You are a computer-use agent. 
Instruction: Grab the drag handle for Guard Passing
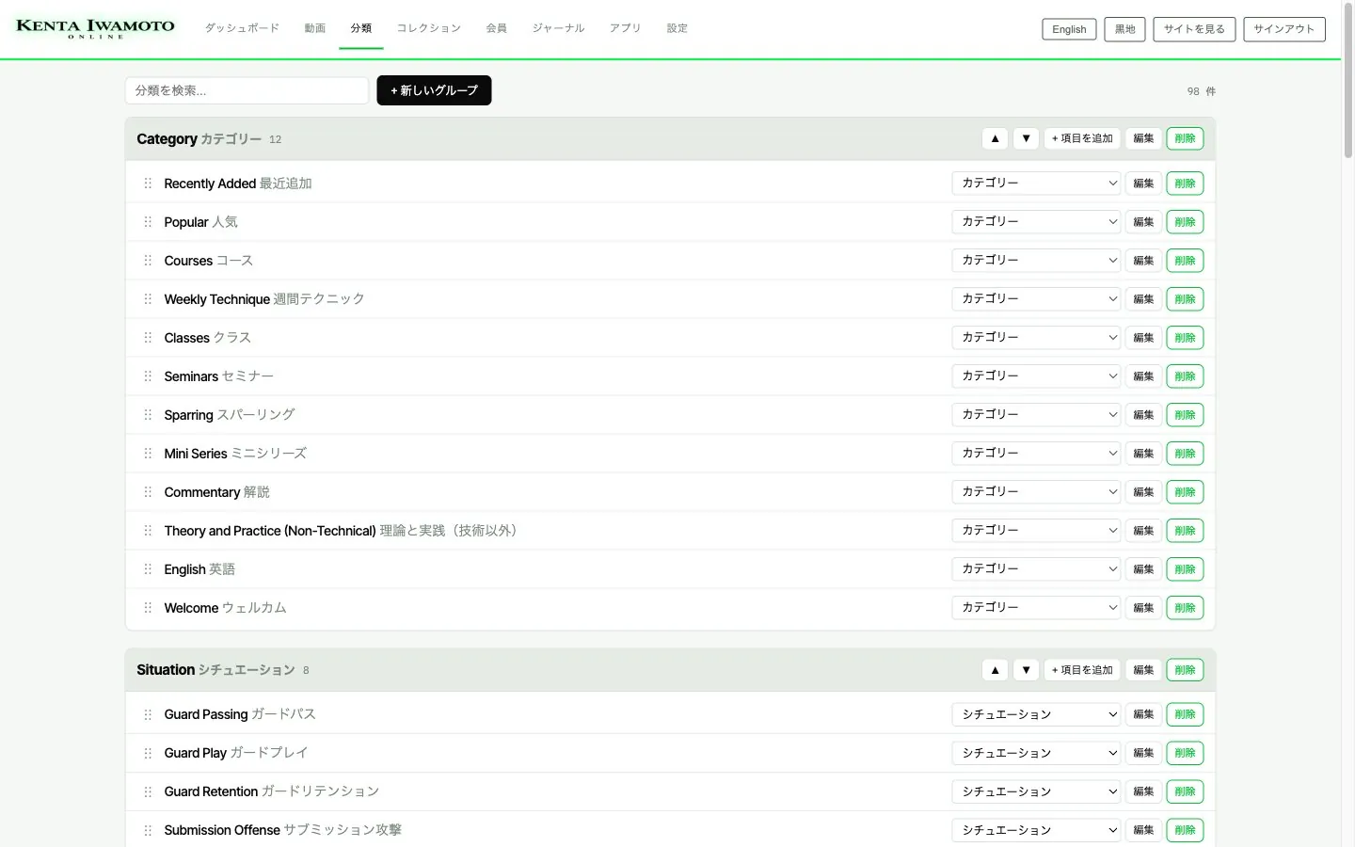pos(148,714)
